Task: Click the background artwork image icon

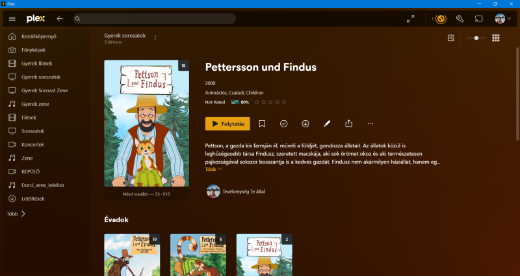Action: pyautogui.click(x=450, y=38)
